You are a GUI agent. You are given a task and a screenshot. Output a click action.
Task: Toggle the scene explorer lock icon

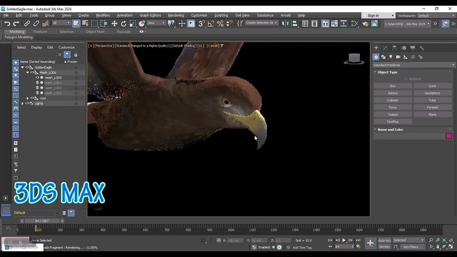(x=76, y=55)
